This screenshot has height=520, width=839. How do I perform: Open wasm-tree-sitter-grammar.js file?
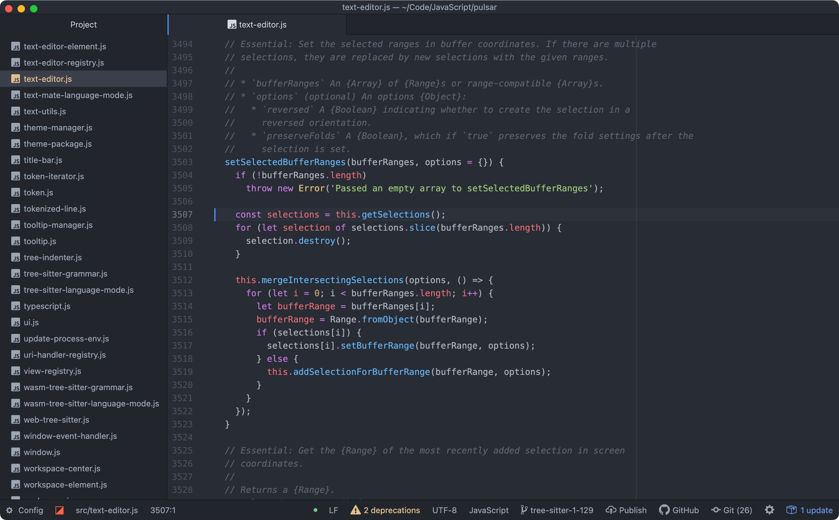[78, 387]
